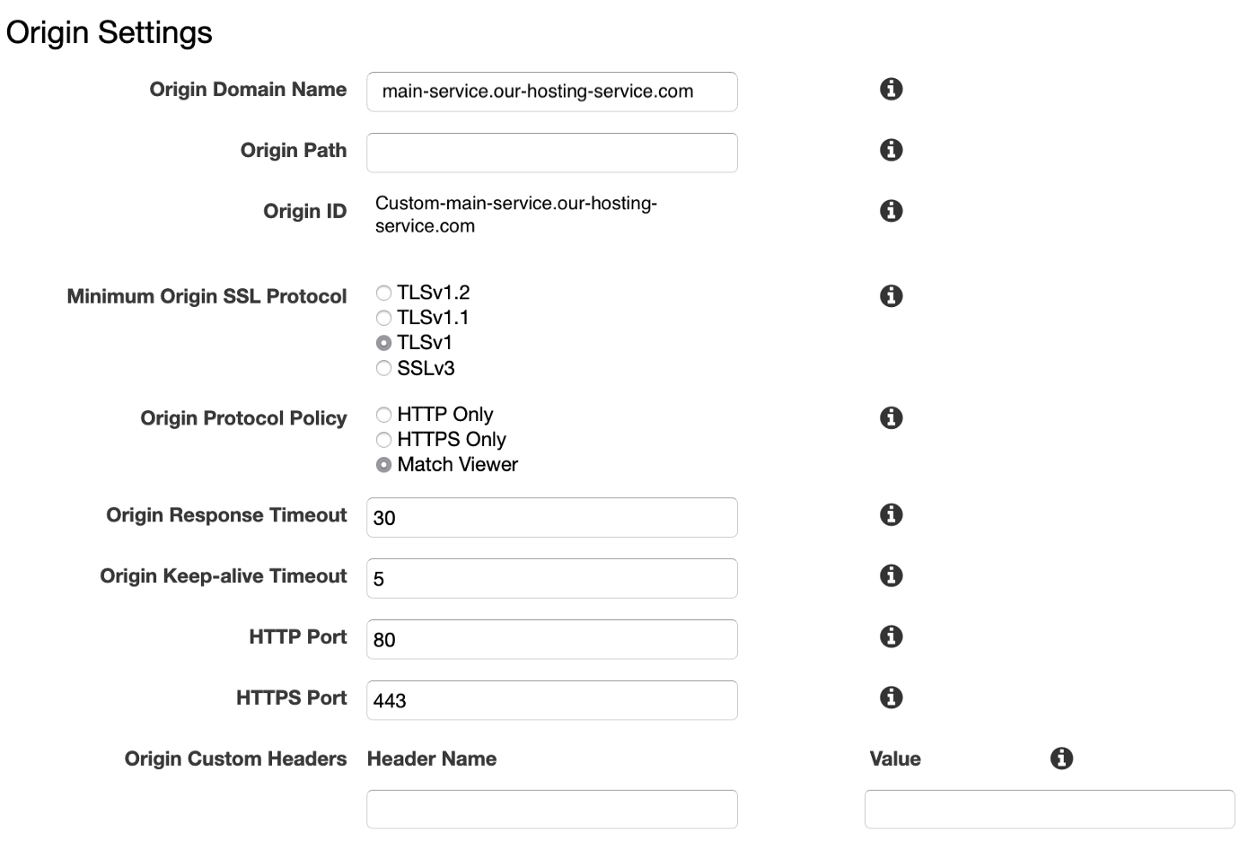This screenshot has width=1257, height=842.
Task: Select the TLSv1.2 protocol option
Action: click(x=384, y=292)
